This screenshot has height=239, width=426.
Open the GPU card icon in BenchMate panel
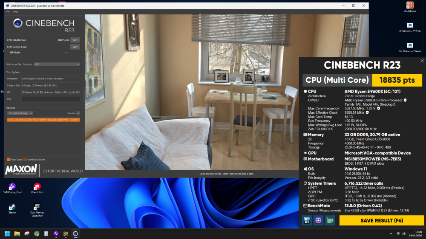pos(330,220)
